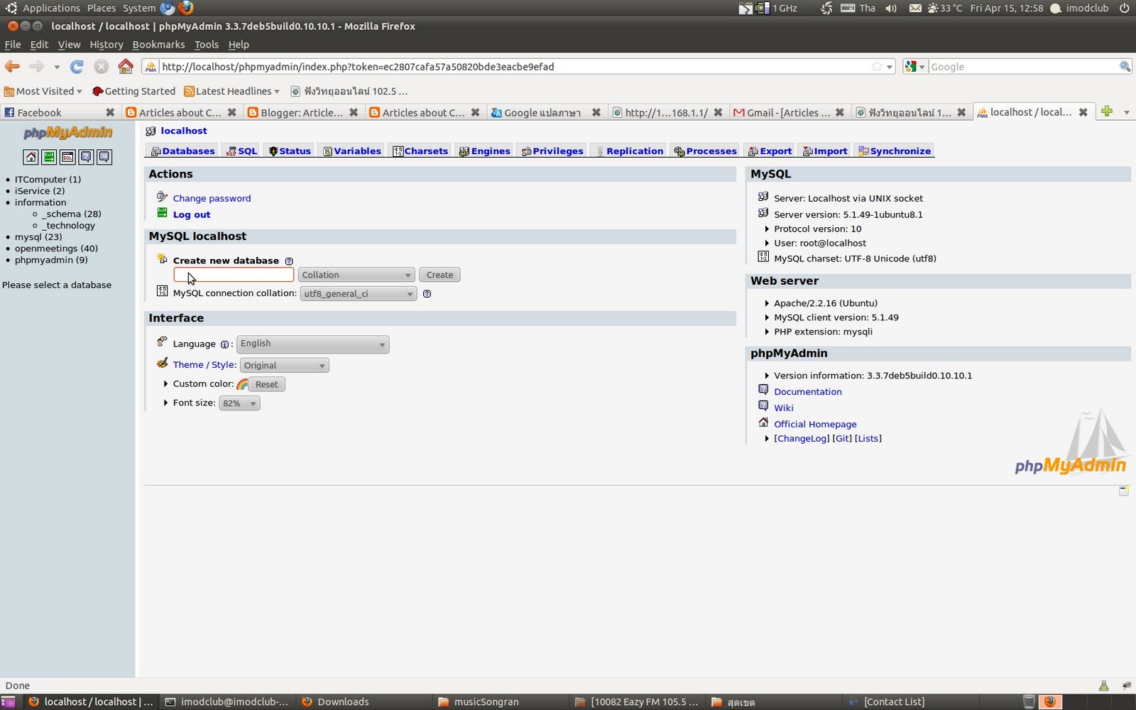
Task: Open the Theme dropdown showing Original
Action: point(284,366)
